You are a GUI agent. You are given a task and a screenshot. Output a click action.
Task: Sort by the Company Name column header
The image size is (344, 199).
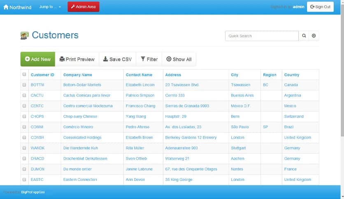pyautogui.click(x=77, y=75)
